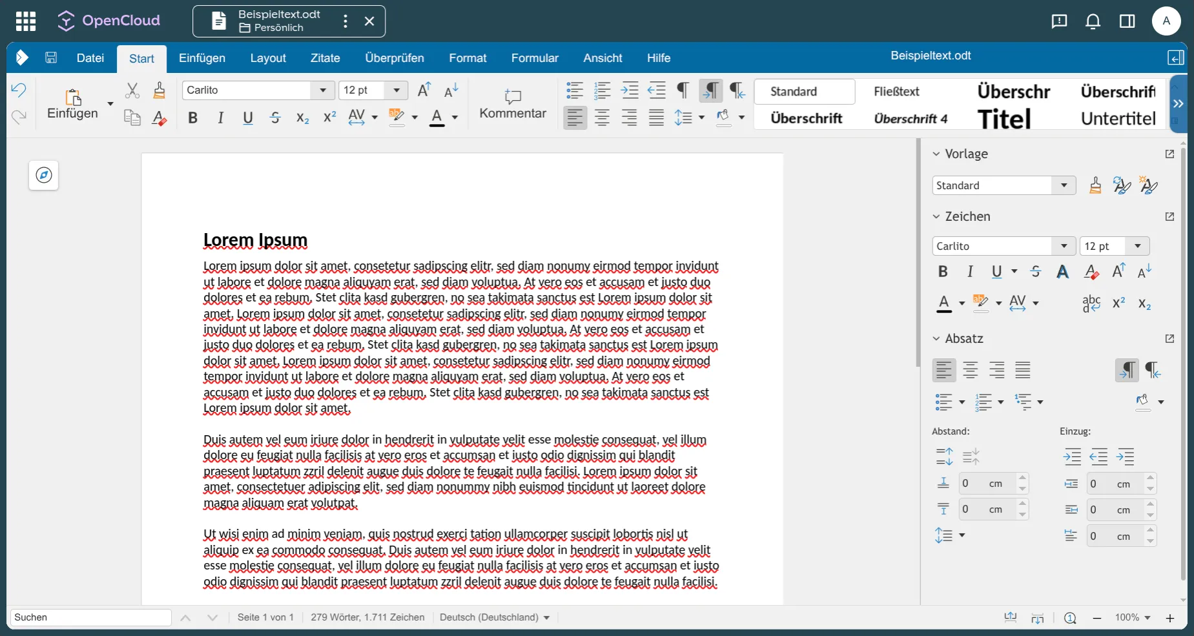Screen dimensions: 1194x636
Task: Open the Einfügen ribbon tab
Action: tap(202, 58)
